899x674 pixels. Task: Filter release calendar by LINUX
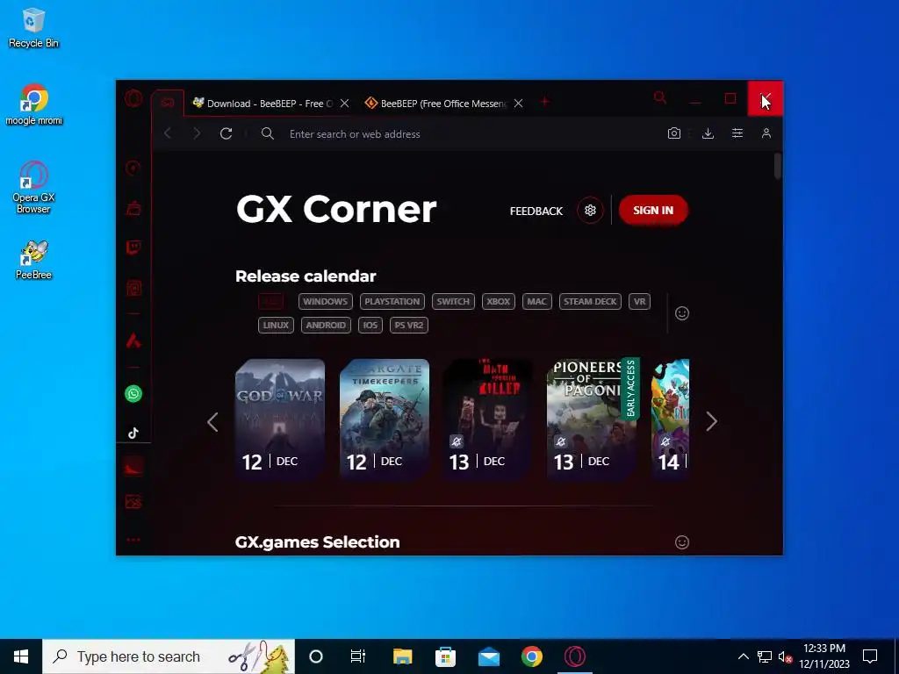(x=276, y=325)
